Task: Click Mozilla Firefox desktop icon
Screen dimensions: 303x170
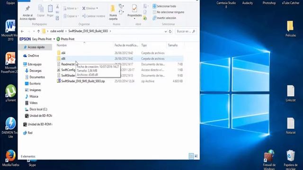Action: pyautogui.click(x=10, y=158)
